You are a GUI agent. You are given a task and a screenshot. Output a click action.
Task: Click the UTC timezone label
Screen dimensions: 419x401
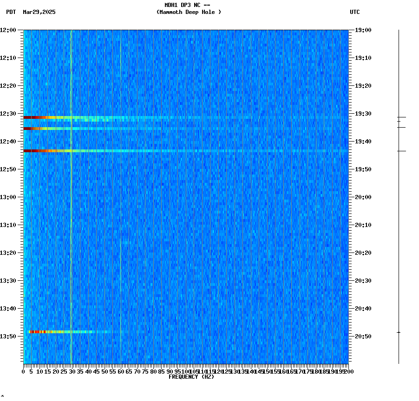355,13
